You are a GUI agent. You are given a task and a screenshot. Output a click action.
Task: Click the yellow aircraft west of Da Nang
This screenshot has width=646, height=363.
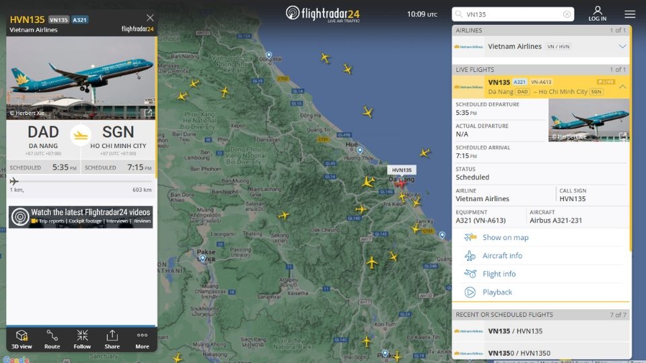click(368, 182)
